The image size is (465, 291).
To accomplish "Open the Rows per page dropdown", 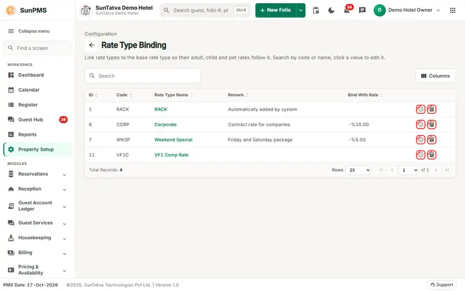I will point(358,170).
